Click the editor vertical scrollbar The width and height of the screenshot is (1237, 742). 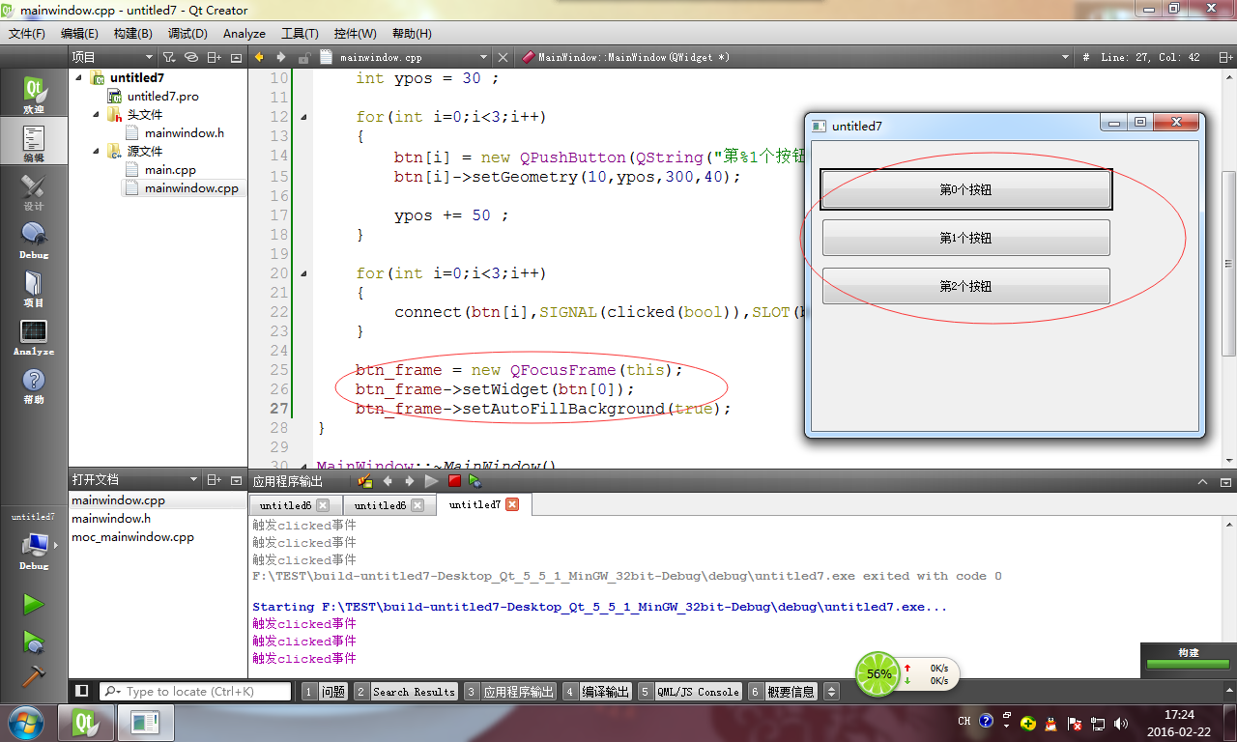1229,266
